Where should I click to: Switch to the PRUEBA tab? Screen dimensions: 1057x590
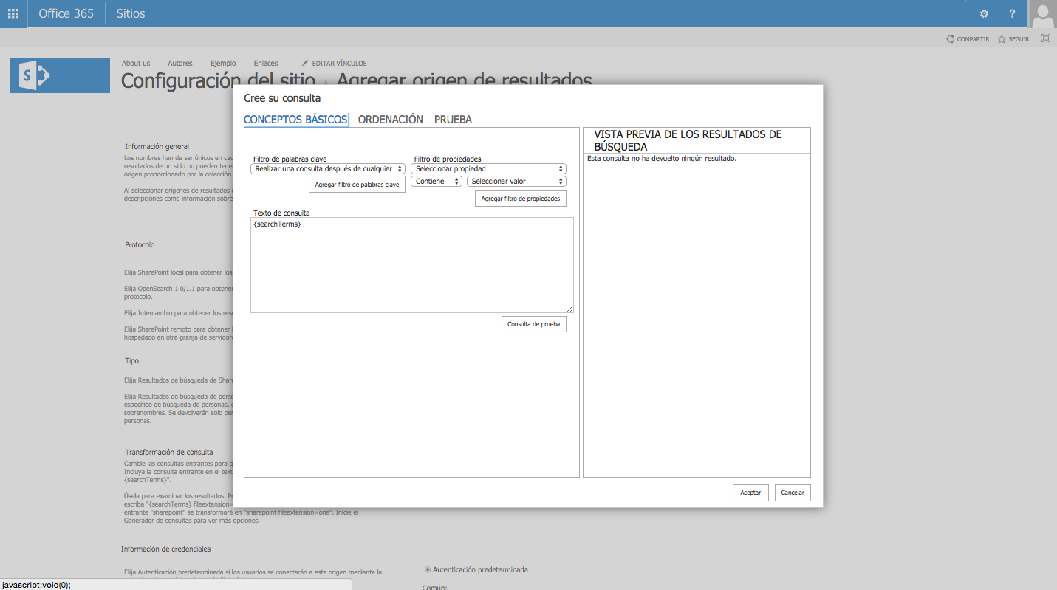click(x=452, y=119)
